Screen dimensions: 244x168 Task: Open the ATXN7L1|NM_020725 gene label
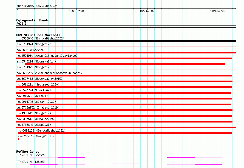pos(30,155)
